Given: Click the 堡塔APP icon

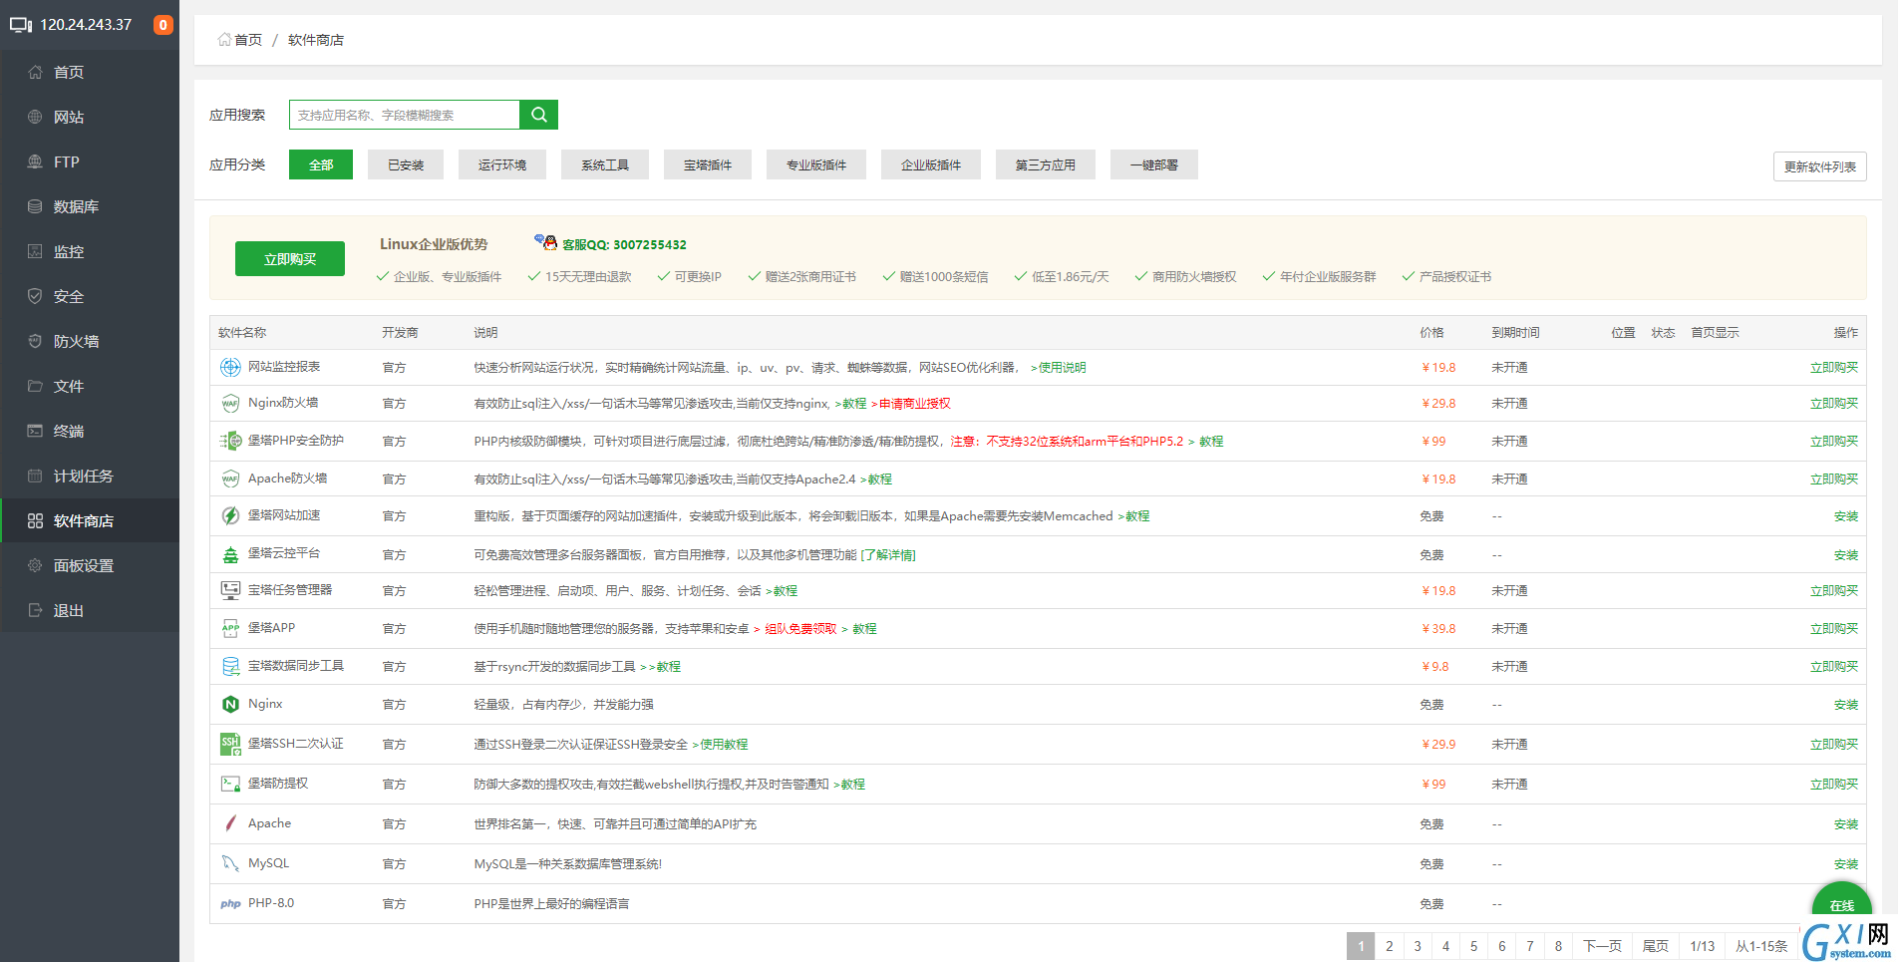Looking at the screenshot, I should [x=230, y=628].
